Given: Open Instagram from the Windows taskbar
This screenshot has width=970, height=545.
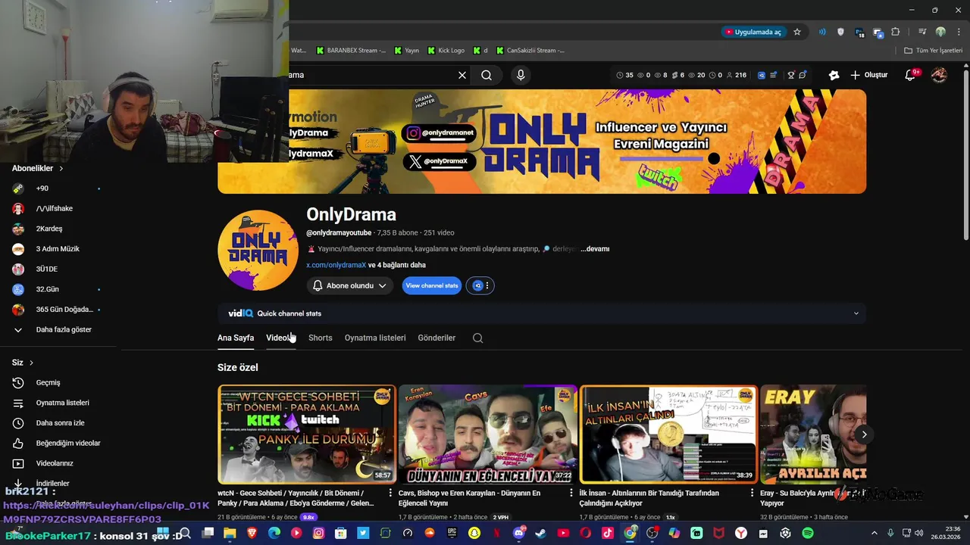Looking at the screenshot, I should pos(318,533).
